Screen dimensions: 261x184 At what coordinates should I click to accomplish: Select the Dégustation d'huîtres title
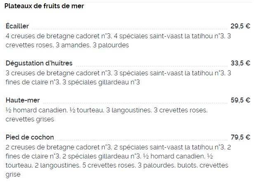point(39,63)
